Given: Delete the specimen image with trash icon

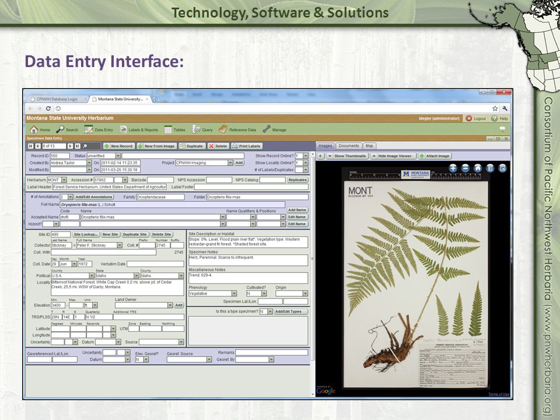Looking at the screenshot, I should tap(490, 168).
